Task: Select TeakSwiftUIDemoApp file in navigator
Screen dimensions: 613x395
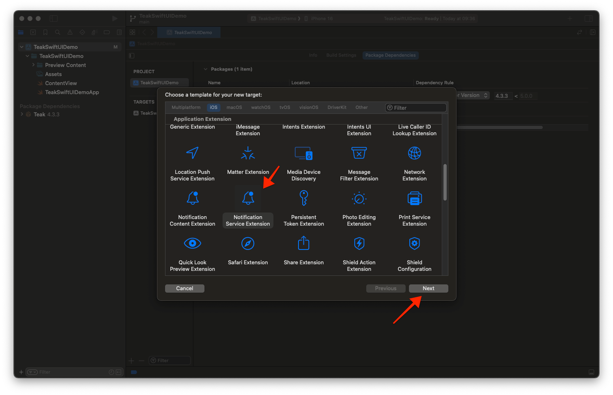Action: pos(72,92)
